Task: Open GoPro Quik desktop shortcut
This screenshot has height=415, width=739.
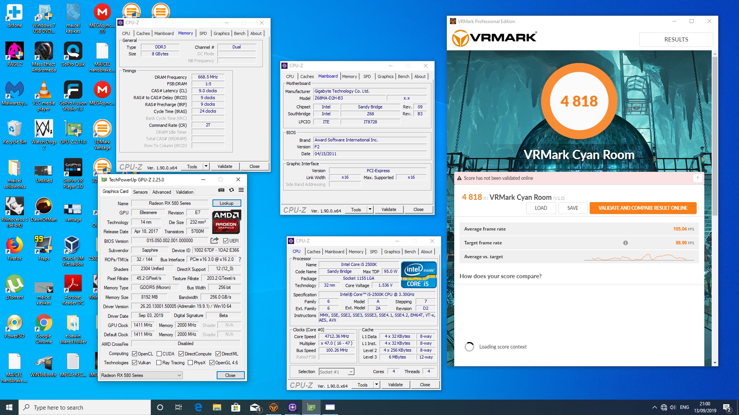Action: point(73,55)
